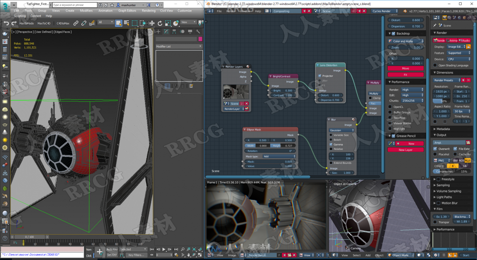
Task: Click the Move backdrop button
Action: (405, 68)
